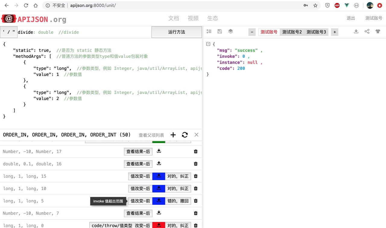Switch to 测试账号2 tab
Screen dimensions: 386x228
(x=292, y=32)
